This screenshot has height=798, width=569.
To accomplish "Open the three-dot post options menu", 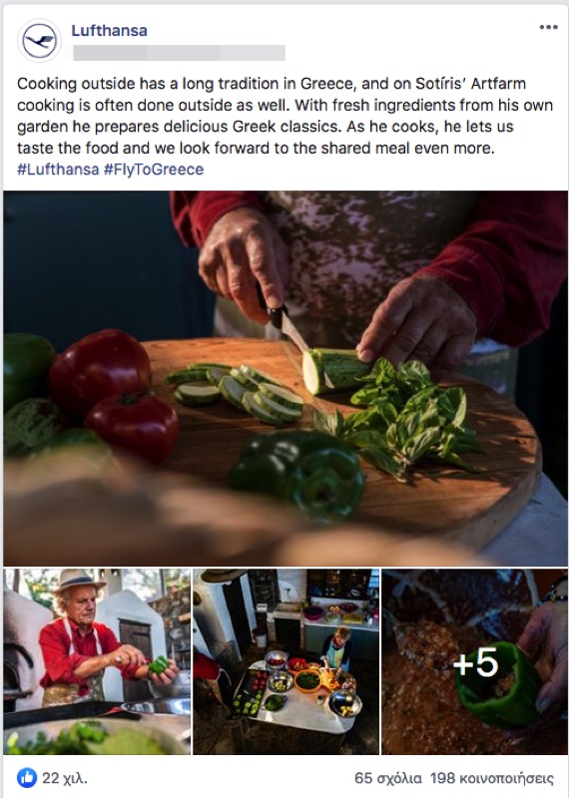I will 548,28.
